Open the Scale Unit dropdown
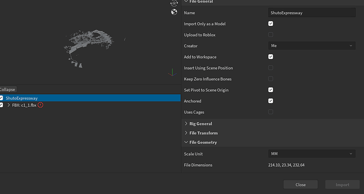Image resolution: width=364 pixels, height=194 pixels. point(312,153)
